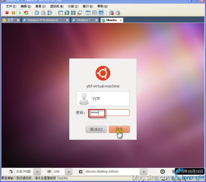
Task: Expand the USA keyboard layout dropdown arrow
Action: click(x=69, y=172)
